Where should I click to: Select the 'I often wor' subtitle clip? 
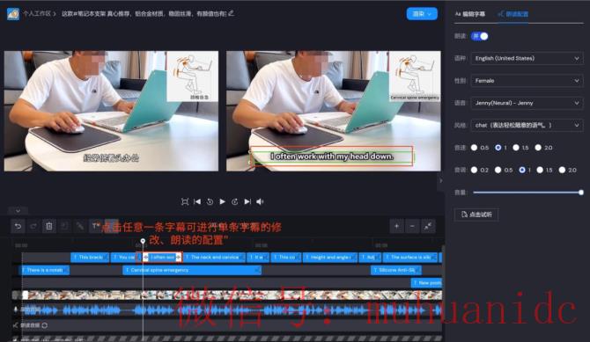click(x=162, y=257)
